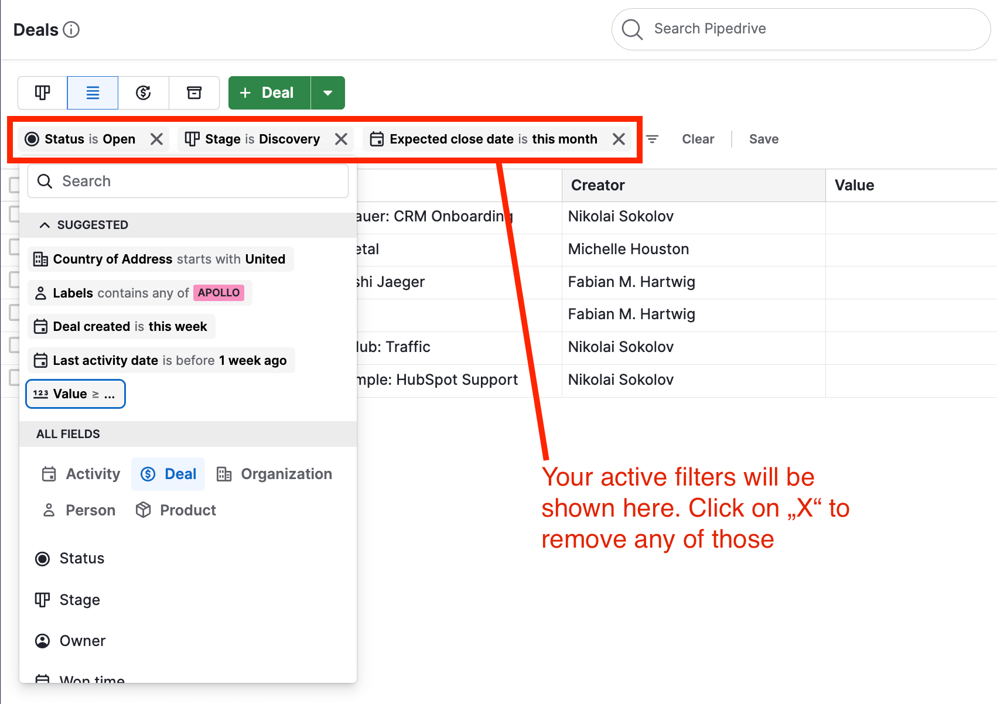Screen dimensions: 997x704
Task: Remove the Stage is Discovery filter
Action: (x=341, y=139)
